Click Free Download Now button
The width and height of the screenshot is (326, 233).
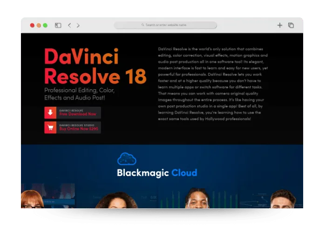click(x=73, y=113)
